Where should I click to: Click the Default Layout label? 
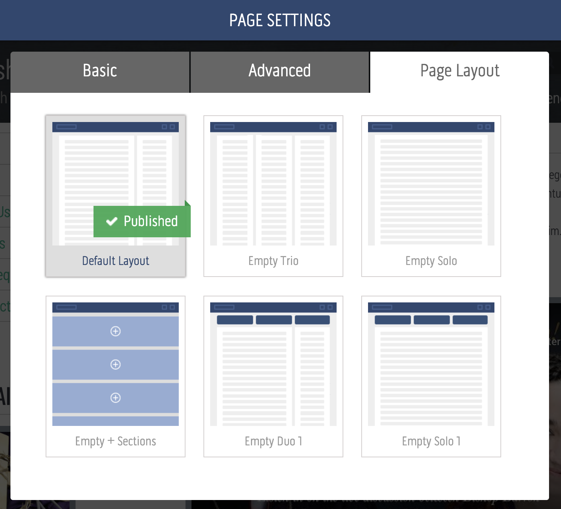point(116,261)
